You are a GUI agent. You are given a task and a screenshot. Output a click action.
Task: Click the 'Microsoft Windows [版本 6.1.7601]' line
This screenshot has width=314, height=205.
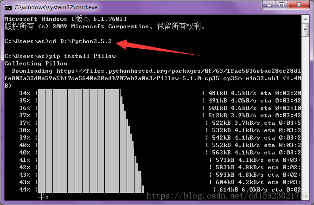[x=66, y=19]
